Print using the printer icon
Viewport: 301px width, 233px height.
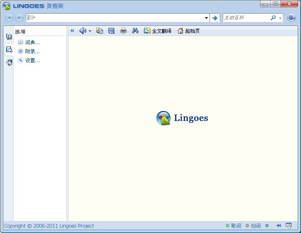123,31
